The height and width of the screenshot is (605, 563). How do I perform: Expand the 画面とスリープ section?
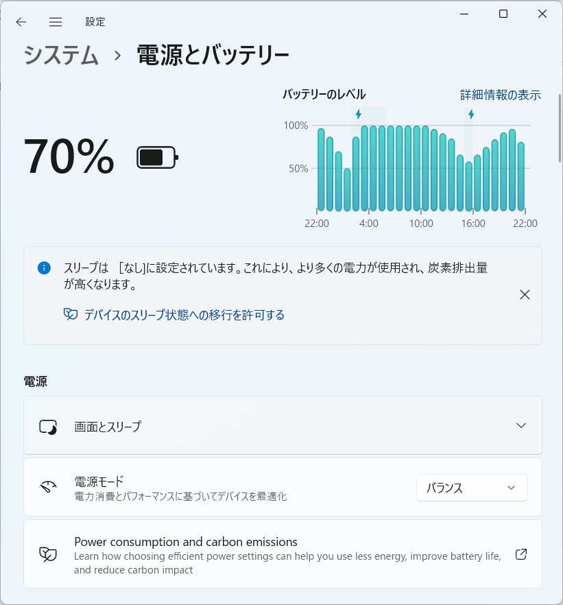tap(283, 425)
